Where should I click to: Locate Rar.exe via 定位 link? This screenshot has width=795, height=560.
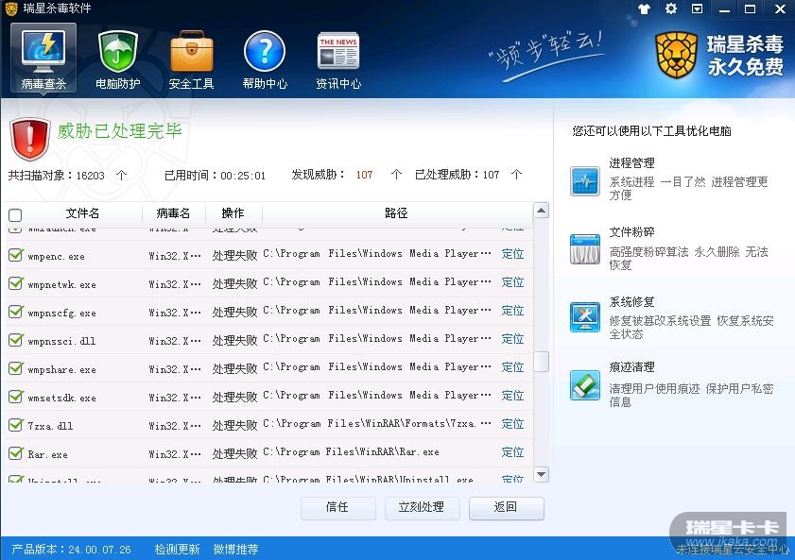512,452
